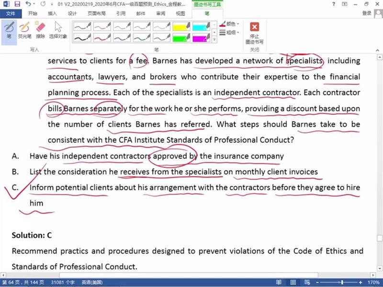Click the Sign in (登录) link
This screenshot has height=287, width=383.
[x=367, y=13]
